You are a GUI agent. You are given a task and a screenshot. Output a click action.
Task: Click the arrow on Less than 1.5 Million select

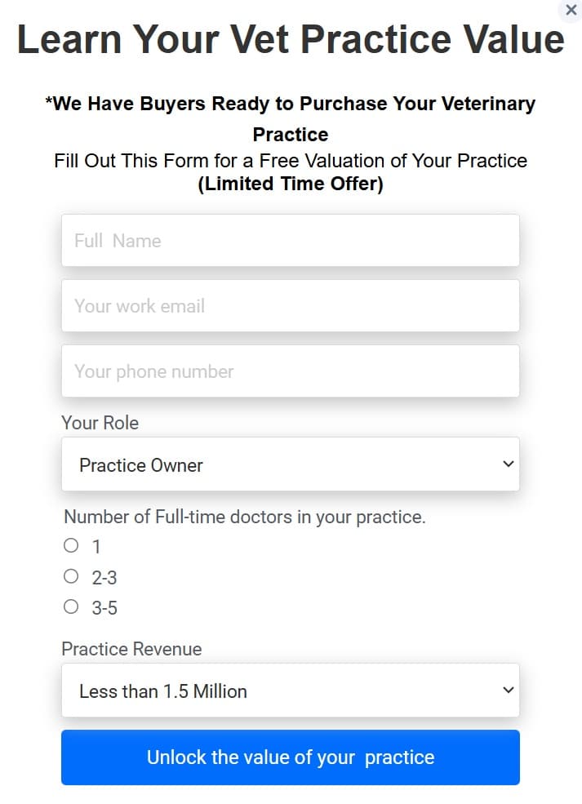(x=508, y=691)
